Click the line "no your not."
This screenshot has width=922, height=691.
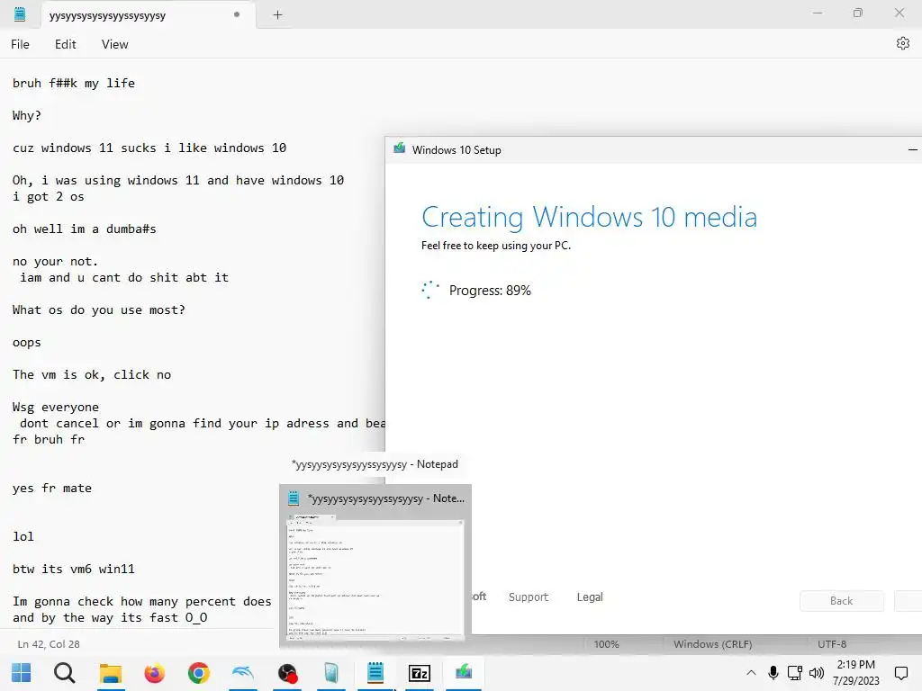[x=55, y=261]
